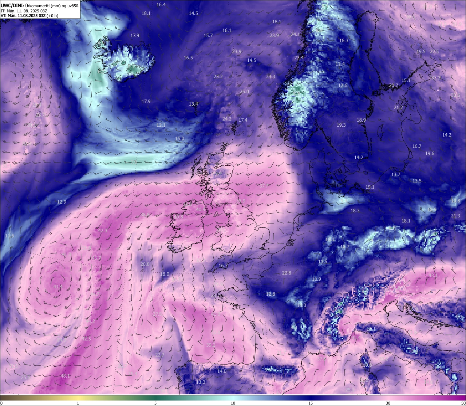This screenshot has width=466, height=406.
Task: Click the 'UWC/DINI: Úrkomumætti (mm) og uv850.' title
Action: point(40,6)
